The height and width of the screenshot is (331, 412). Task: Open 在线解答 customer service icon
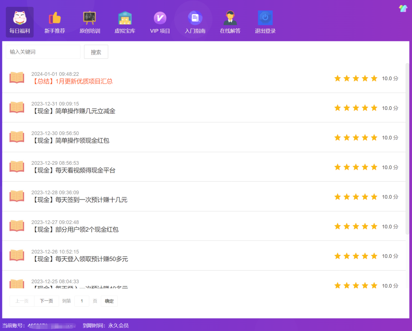pyautogui.click(x=230, y=18)
